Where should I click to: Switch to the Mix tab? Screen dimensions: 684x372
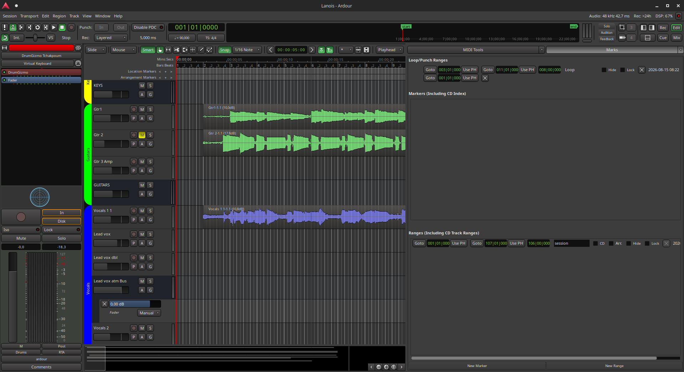click(x=677, y=38)
